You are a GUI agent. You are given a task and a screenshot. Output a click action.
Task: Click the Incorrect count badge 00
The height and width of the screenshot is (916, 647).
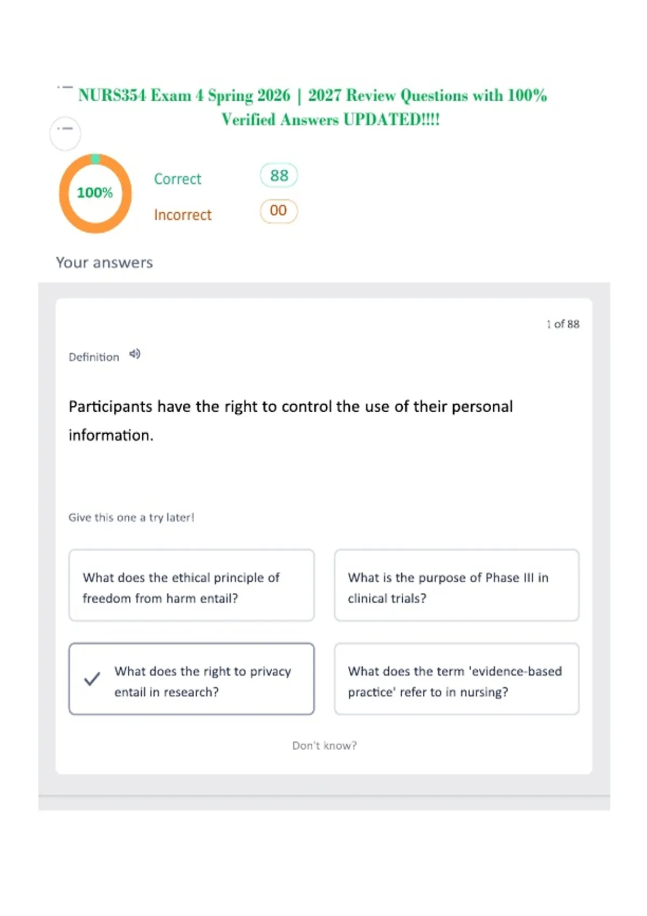click(x=279, y=211)
